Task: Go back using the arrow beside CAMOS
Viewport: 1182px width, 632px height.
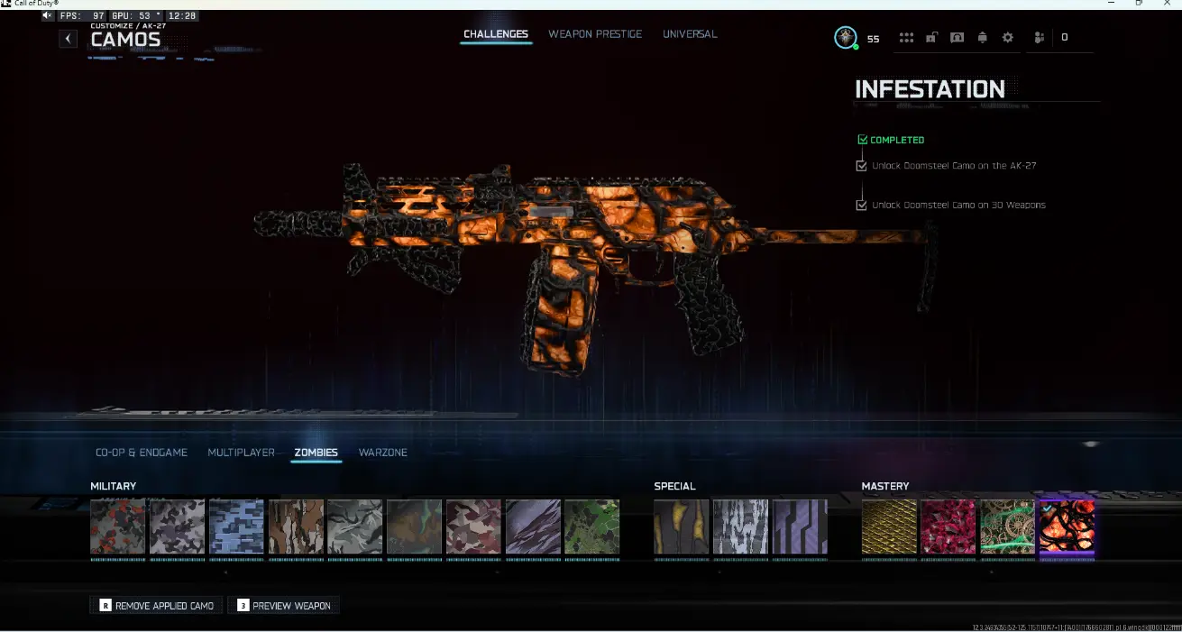Action: pos(69,39)
